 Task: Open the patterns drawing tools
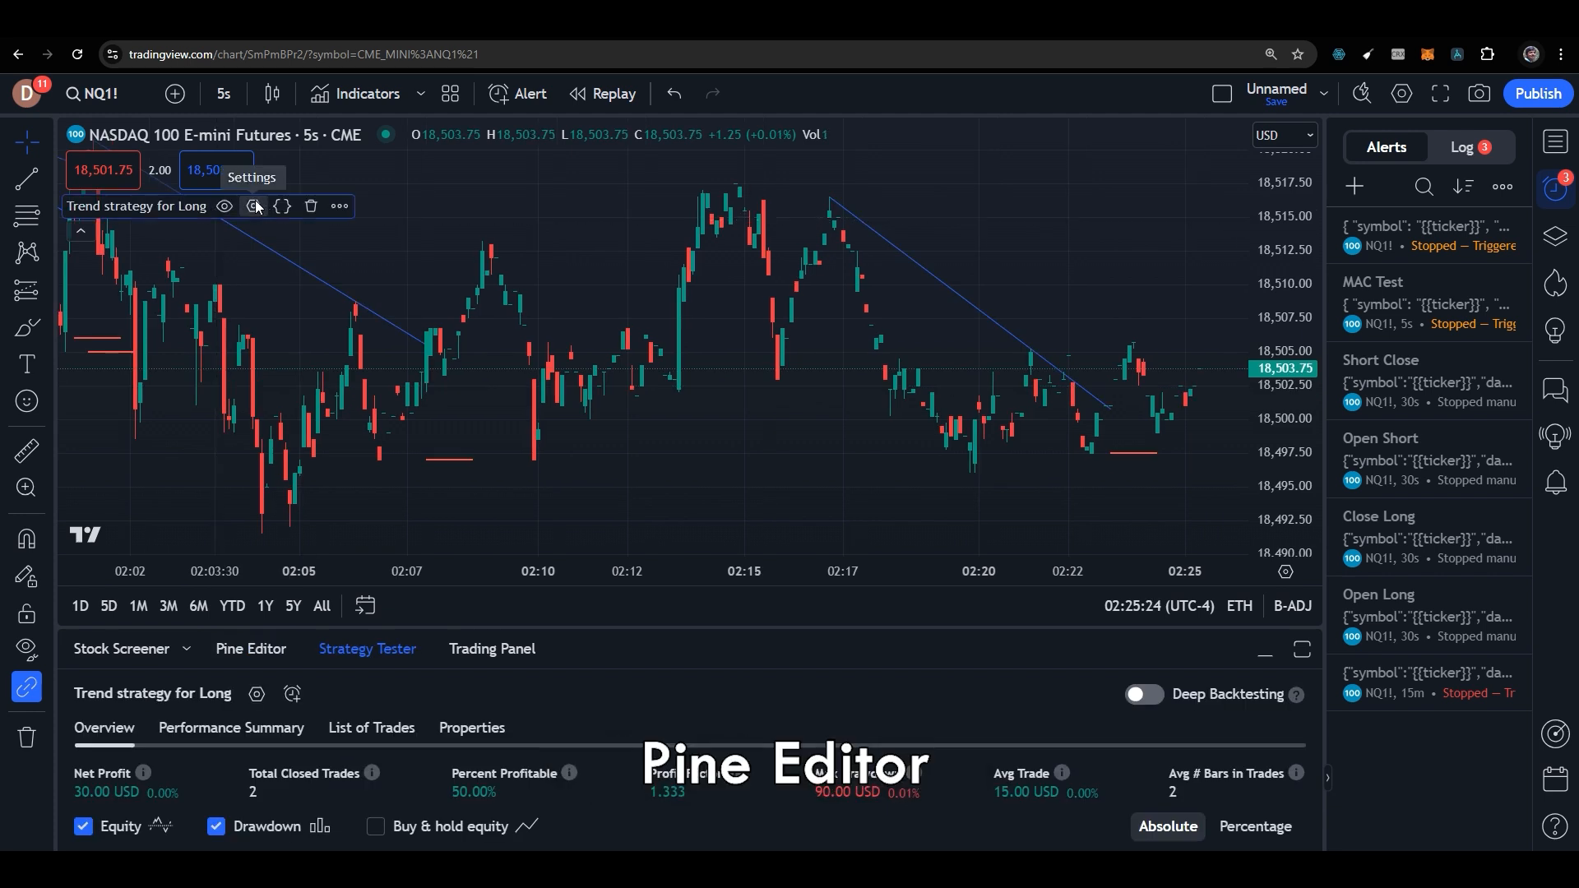click(27, 252)
